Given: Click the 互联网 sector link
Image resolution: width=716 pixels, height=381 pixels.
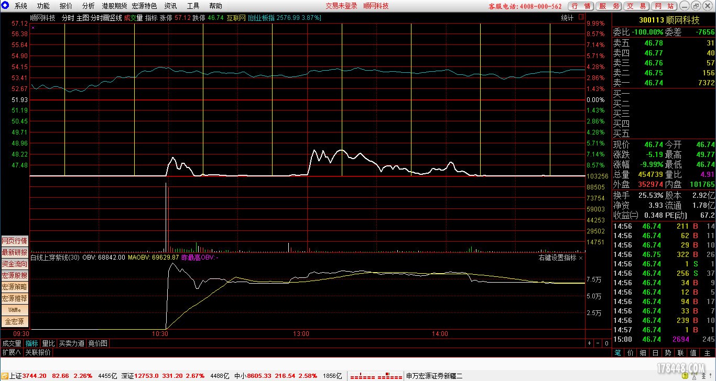Looking at the screenshot, I should [236, 18].
